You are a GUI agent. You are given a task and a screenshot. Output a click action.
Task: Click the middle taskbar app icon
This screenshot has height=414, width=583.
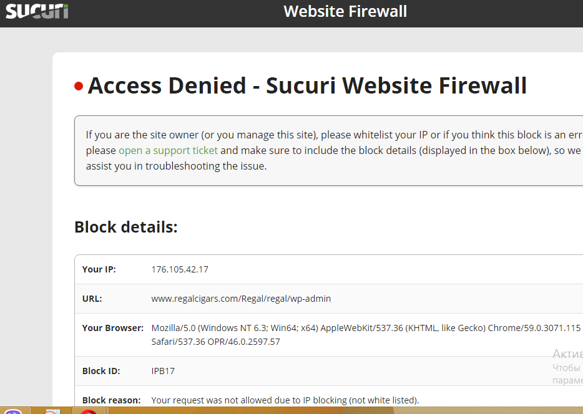tap(52, 412)
